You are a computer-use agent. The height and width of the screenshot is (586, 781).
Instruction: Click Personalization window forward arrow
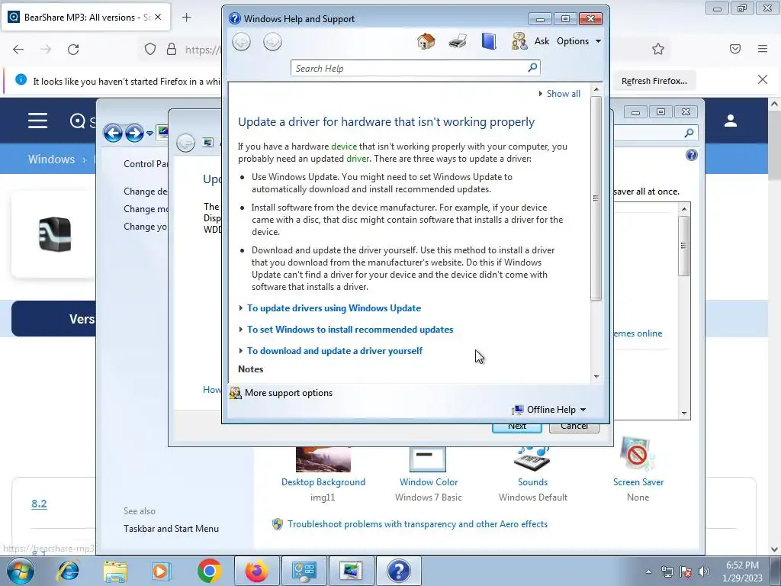[x=134, y=133]
